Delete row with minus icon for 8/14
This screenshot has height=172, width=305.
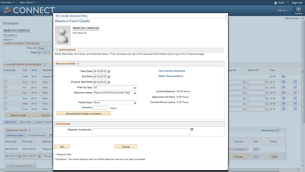[295, 98]
